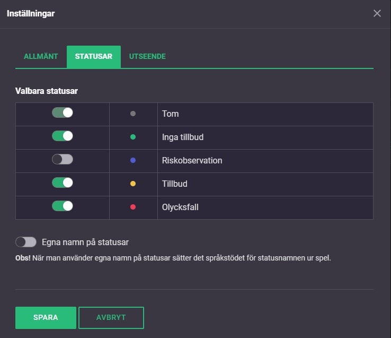Close the Inställningar dialog with the X
Image resolution: width=391 pixels, height=338 pixels.
tap(377, 13)
